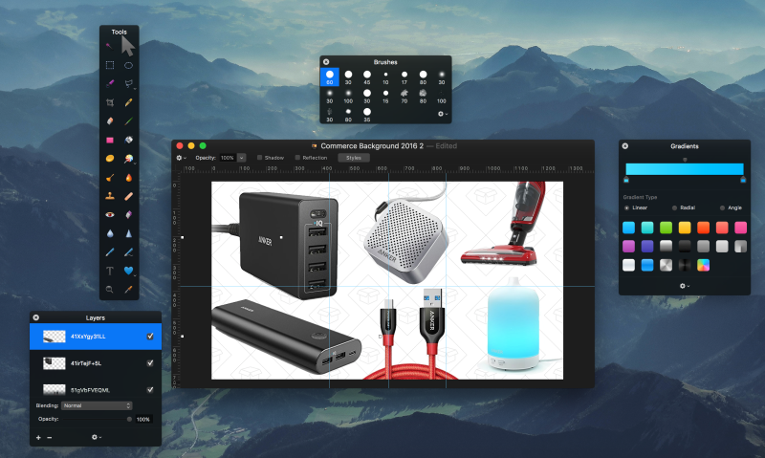Activate the Red Eye tool
Image resolution: width=765 pixels, height=458 pixels.
[x=110, y=214]
